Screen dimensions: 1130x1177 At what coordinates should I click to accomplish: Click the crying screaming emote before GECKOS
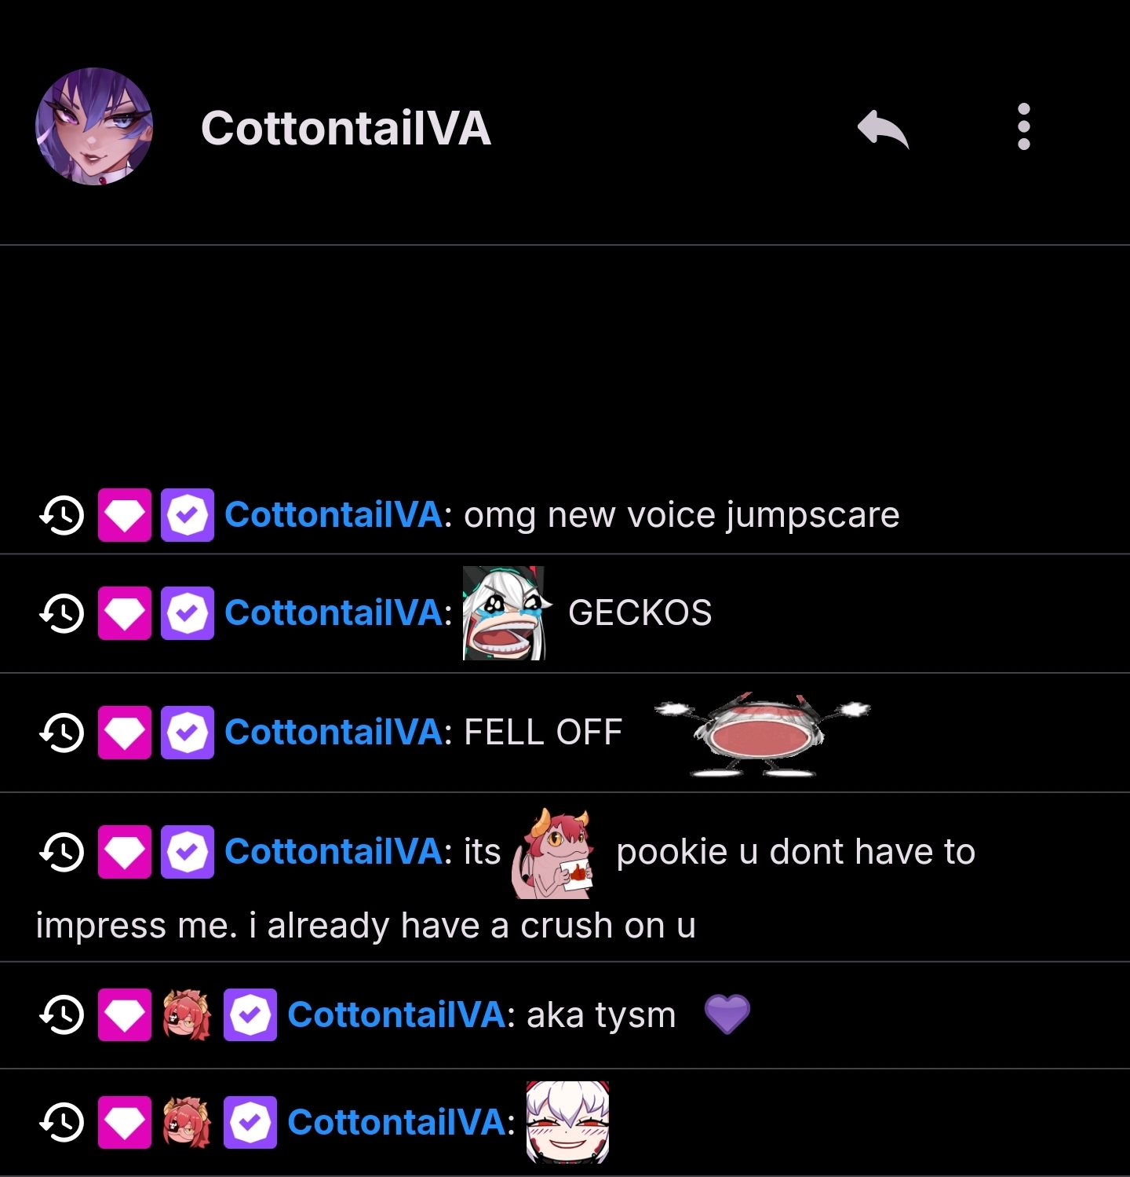505,613
